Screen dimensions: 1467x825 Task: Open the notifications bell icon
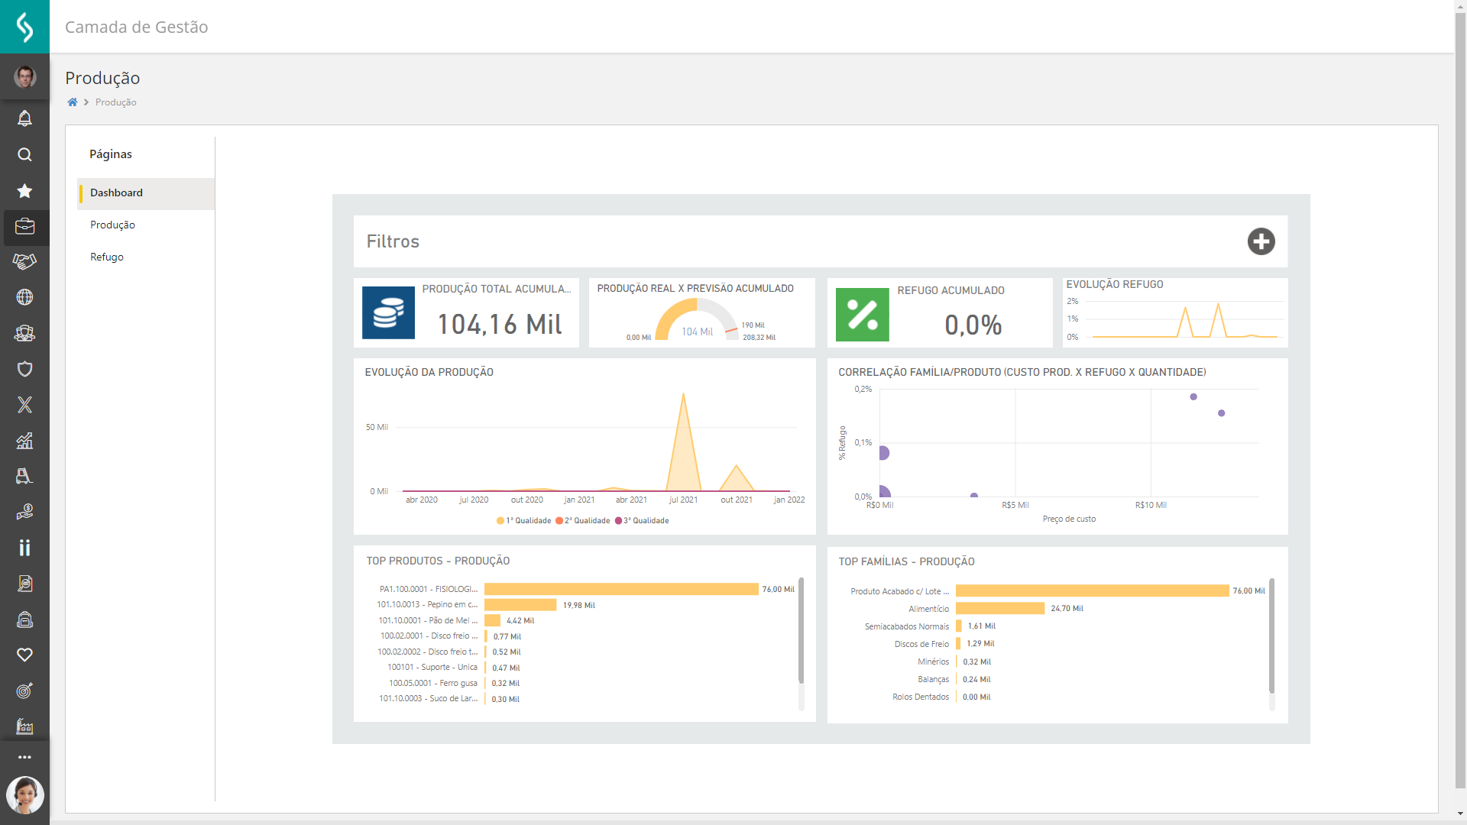[24, 118]
